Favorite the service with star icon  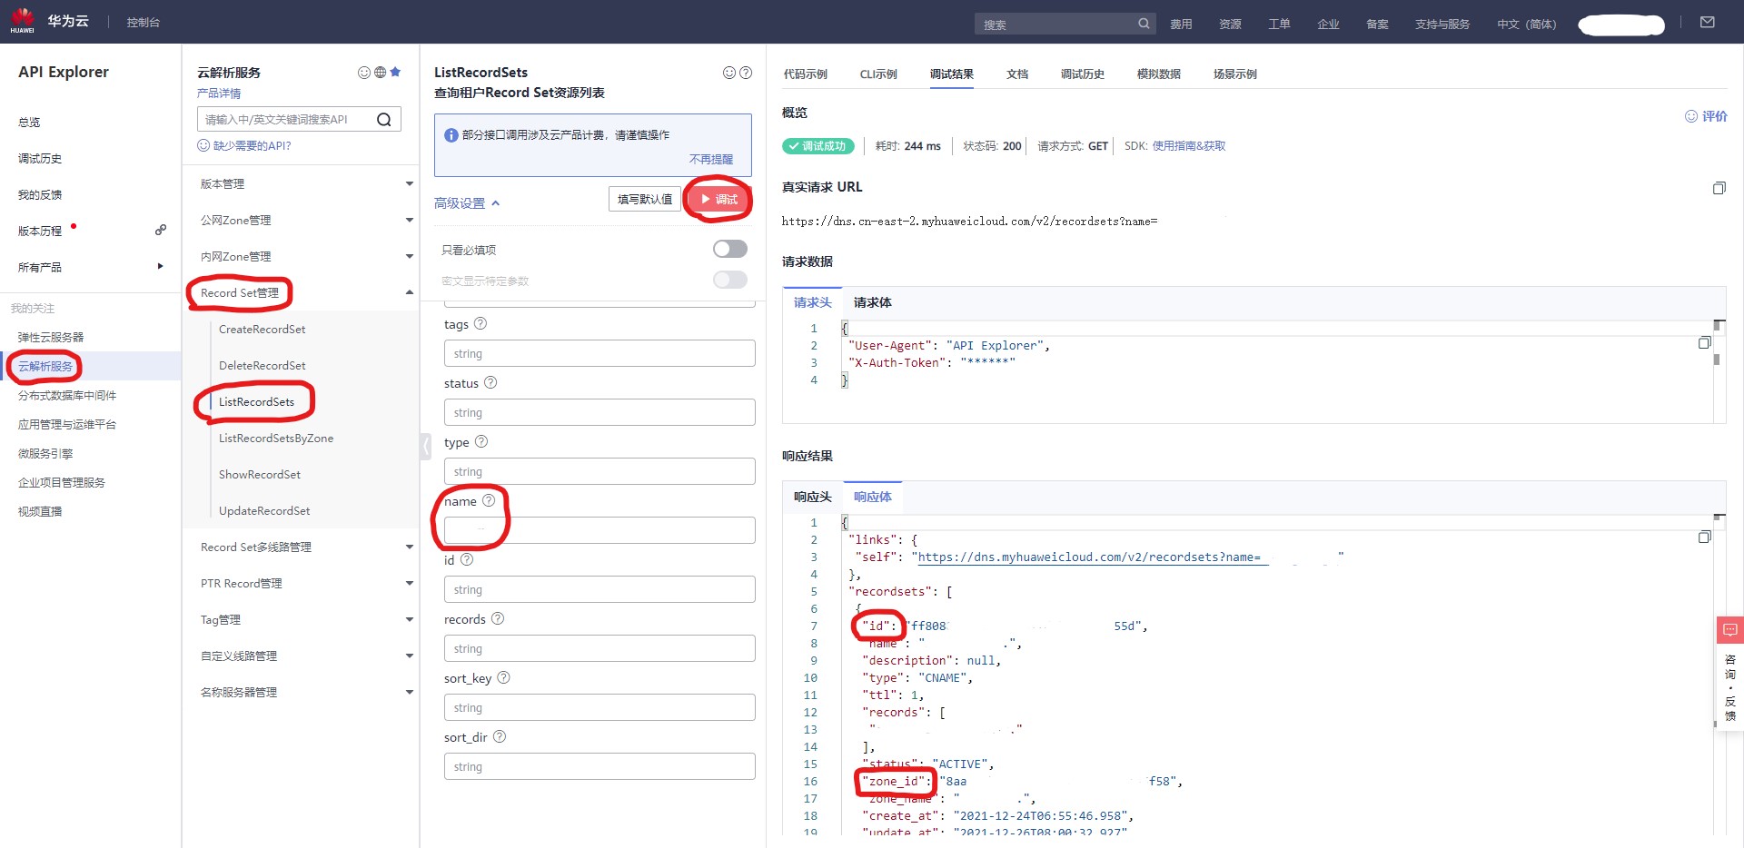click(395, 72)
